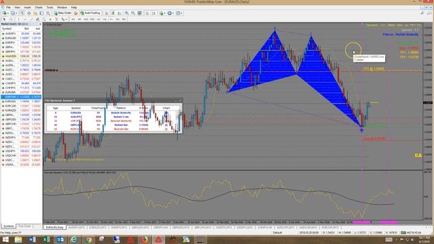The height and width of the screenshot is (244, 434).
Task: Open the Help menu
Action: coord(74,7)
